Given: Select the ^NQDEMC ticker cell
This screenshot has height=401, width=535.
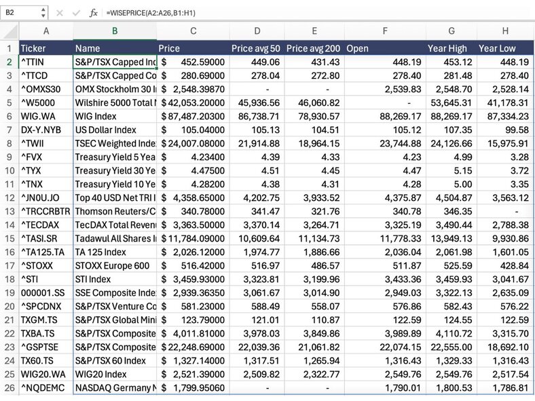Looking at the screenshot, I should coord(46,388).
